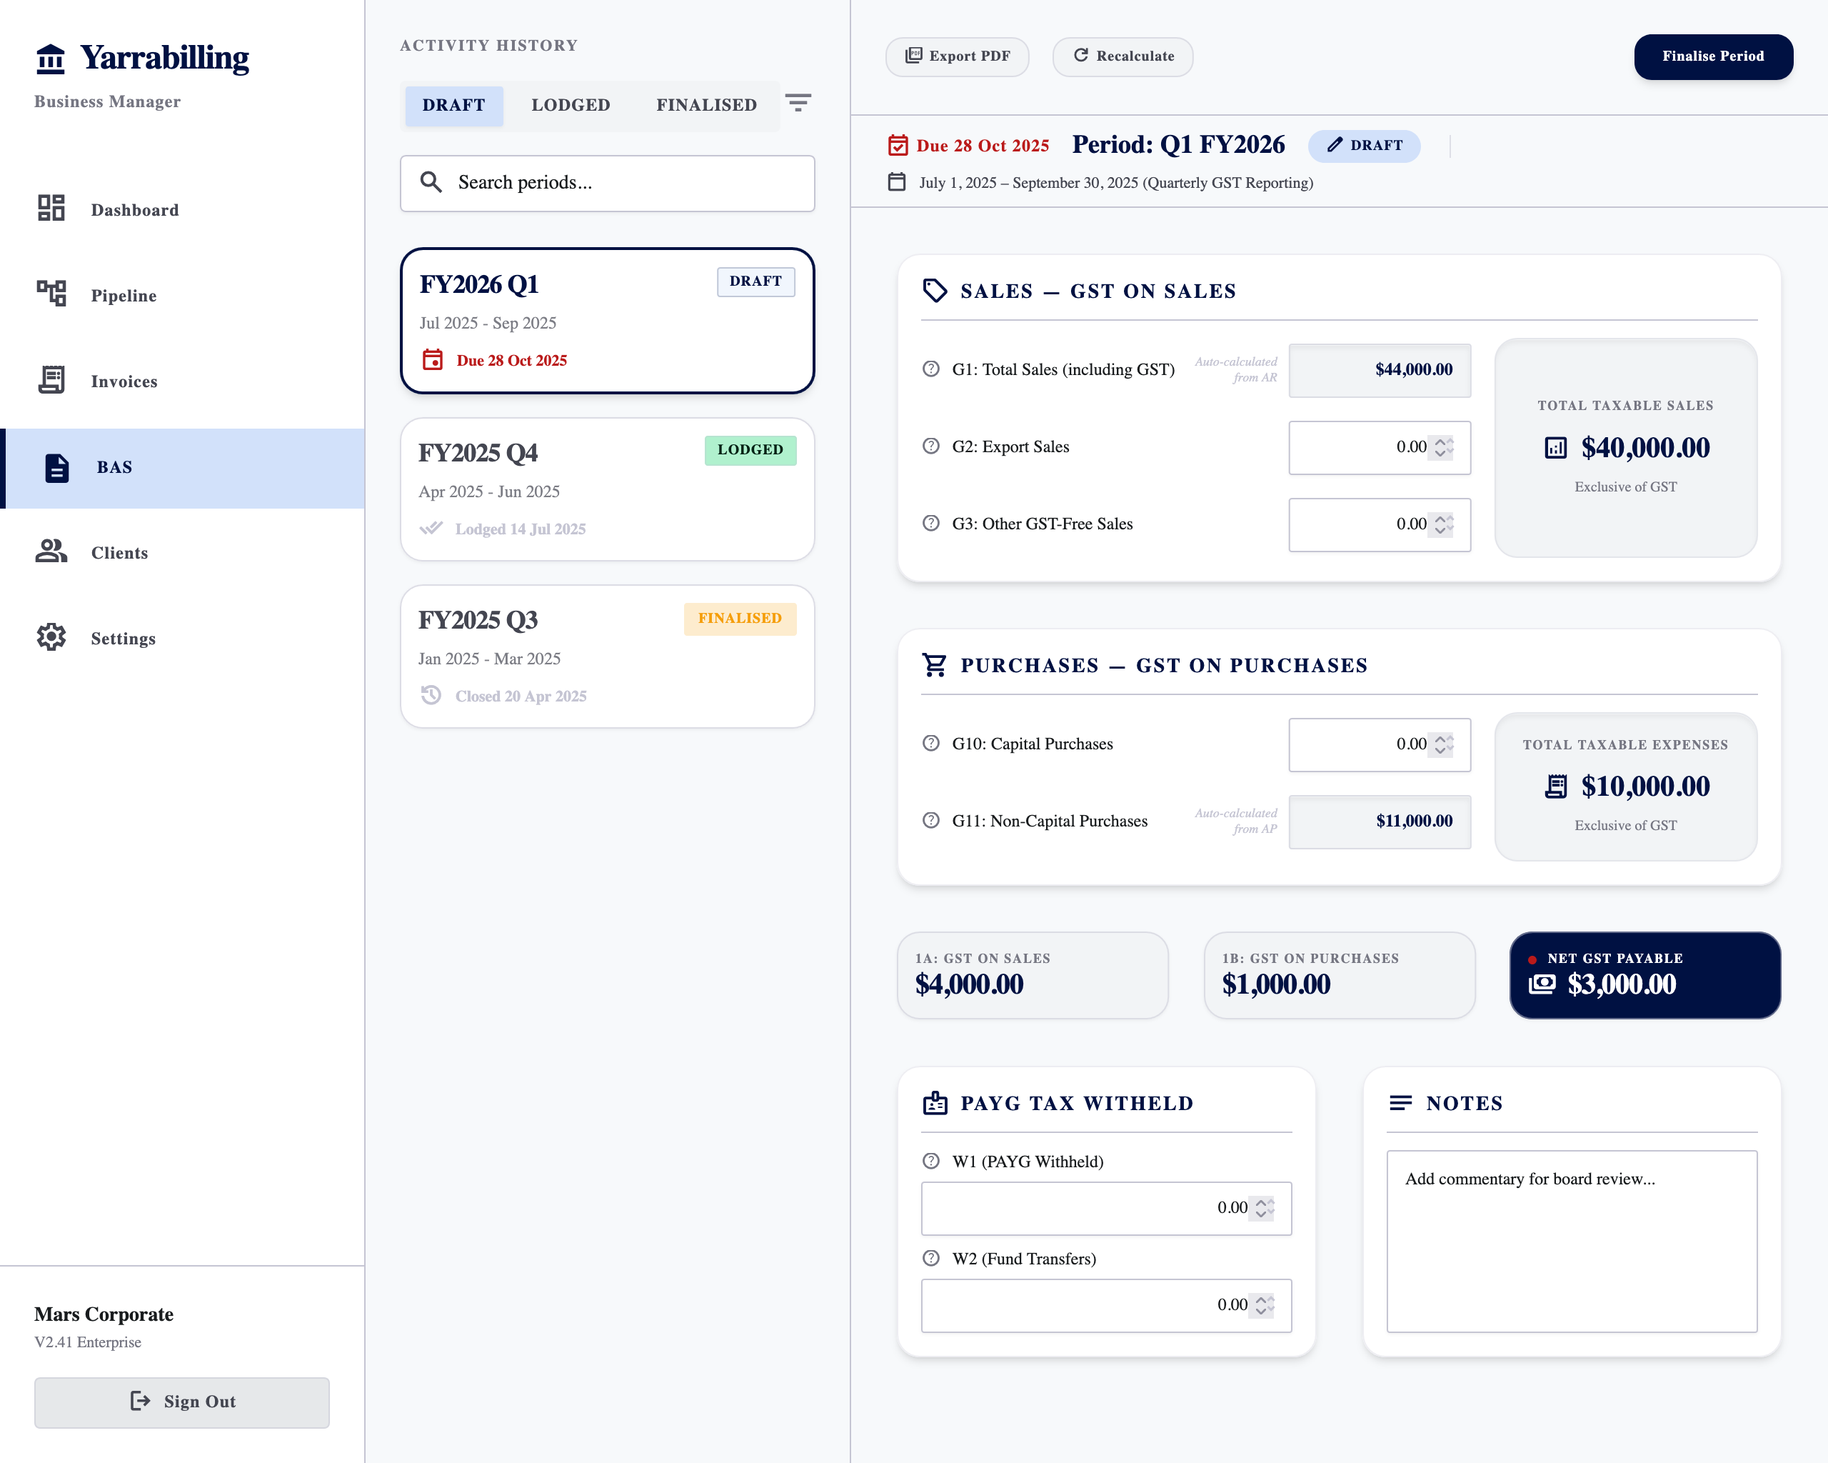Click the Finalise Period button

click(x=1713, y=57)
